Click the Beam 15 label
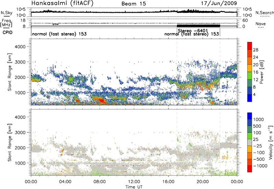This screenshot has width=274, height=189. coord(134,4)
